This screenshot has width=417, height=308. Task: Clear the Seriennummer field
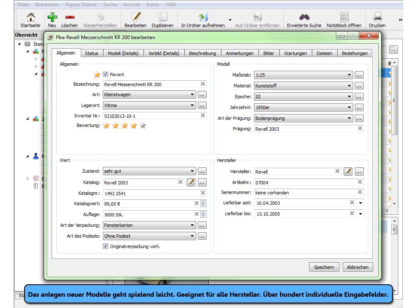tap(360, 192)
